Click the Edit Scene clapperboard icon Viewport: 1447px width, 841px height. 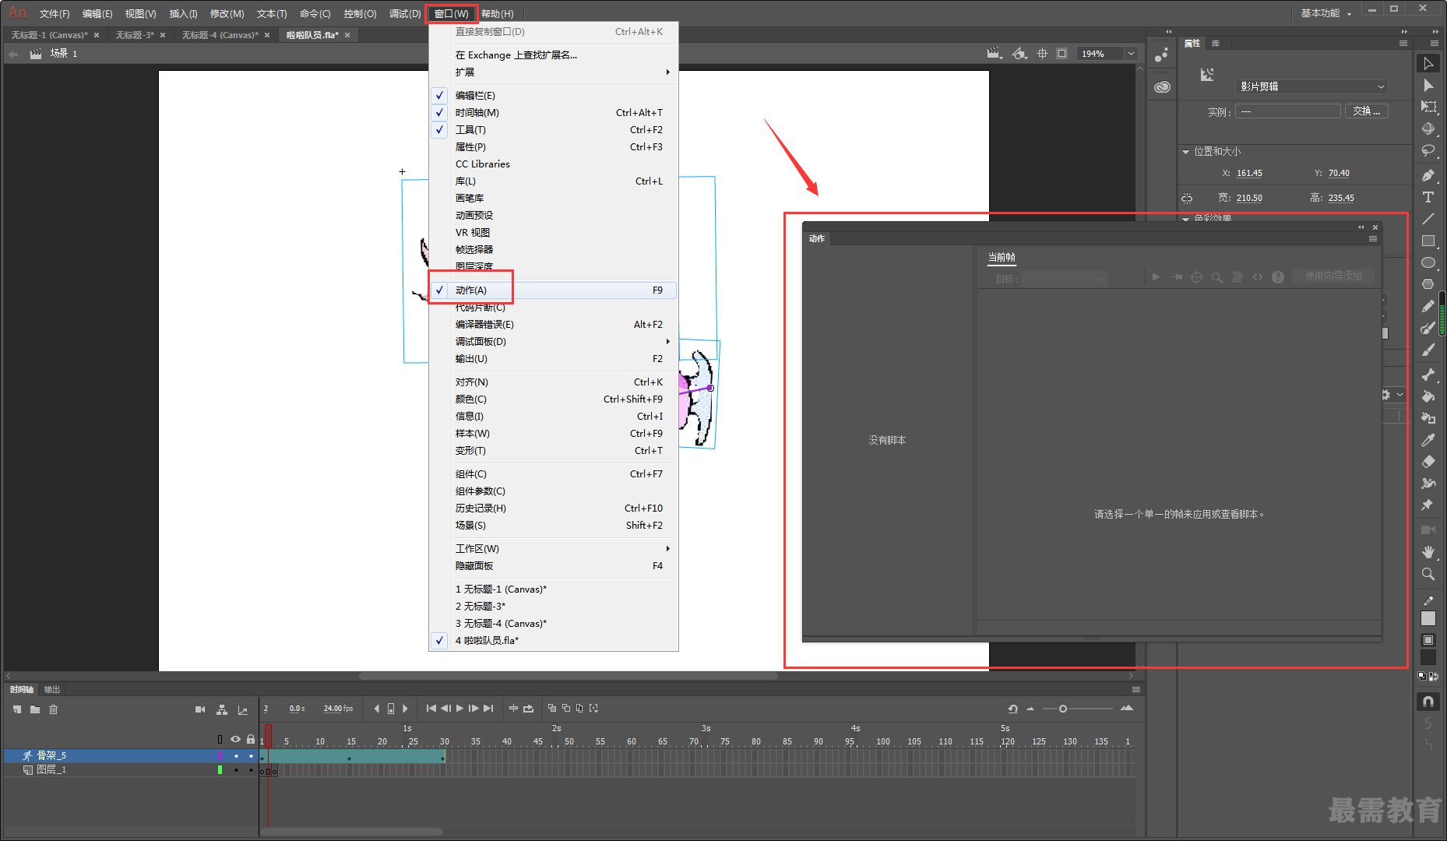point(994,54)
